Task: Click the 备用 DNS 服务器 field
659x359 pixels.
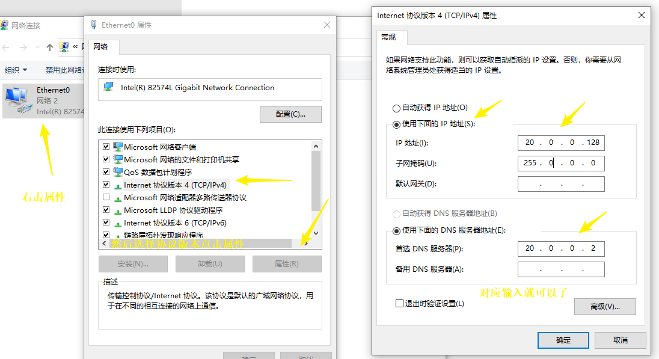Action: click(x=561, y=269)
